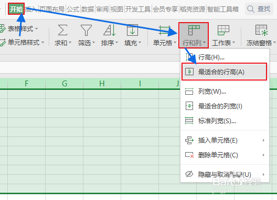The image size is (277, 200).
Task: Choose 行高(H)... from the menu
Action: click(x=225, y=57)
